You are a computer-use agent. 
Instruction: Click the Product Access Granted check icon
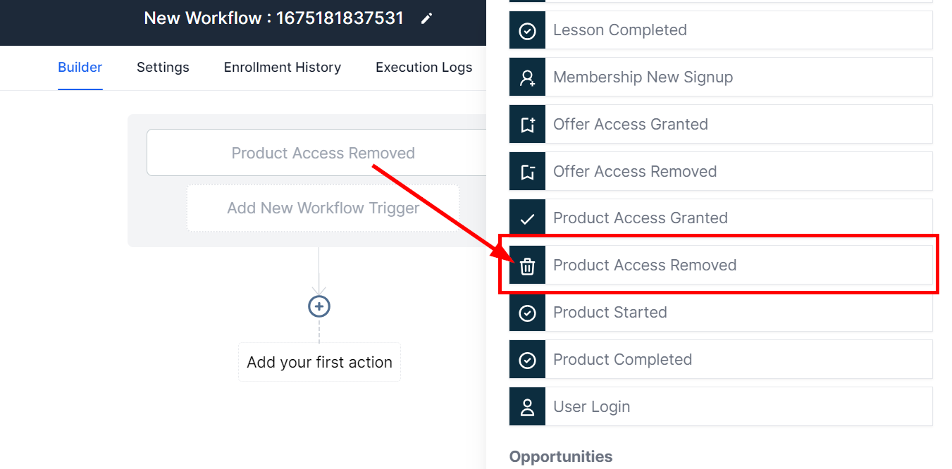[x=527, y=218]
